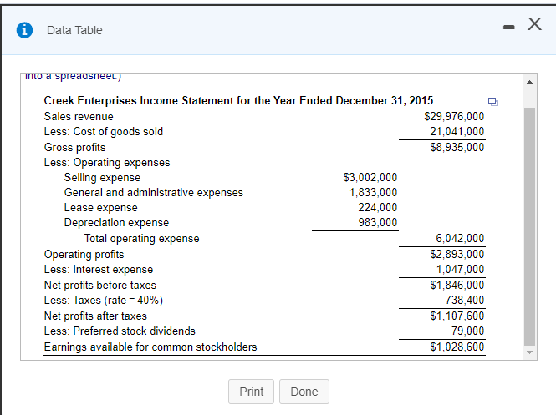Click the $8,935,000 gross profits value

point(457,147)
